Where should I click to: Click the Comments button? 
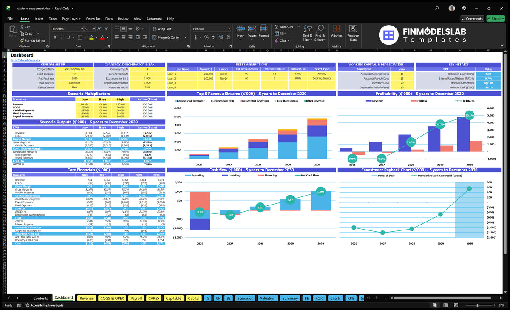click(472, 19)
